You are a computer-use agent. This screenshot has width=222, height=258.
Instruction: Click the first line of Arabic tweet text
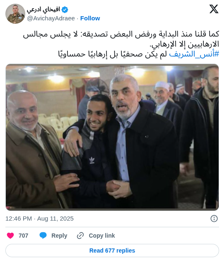[x=121, y=34]
